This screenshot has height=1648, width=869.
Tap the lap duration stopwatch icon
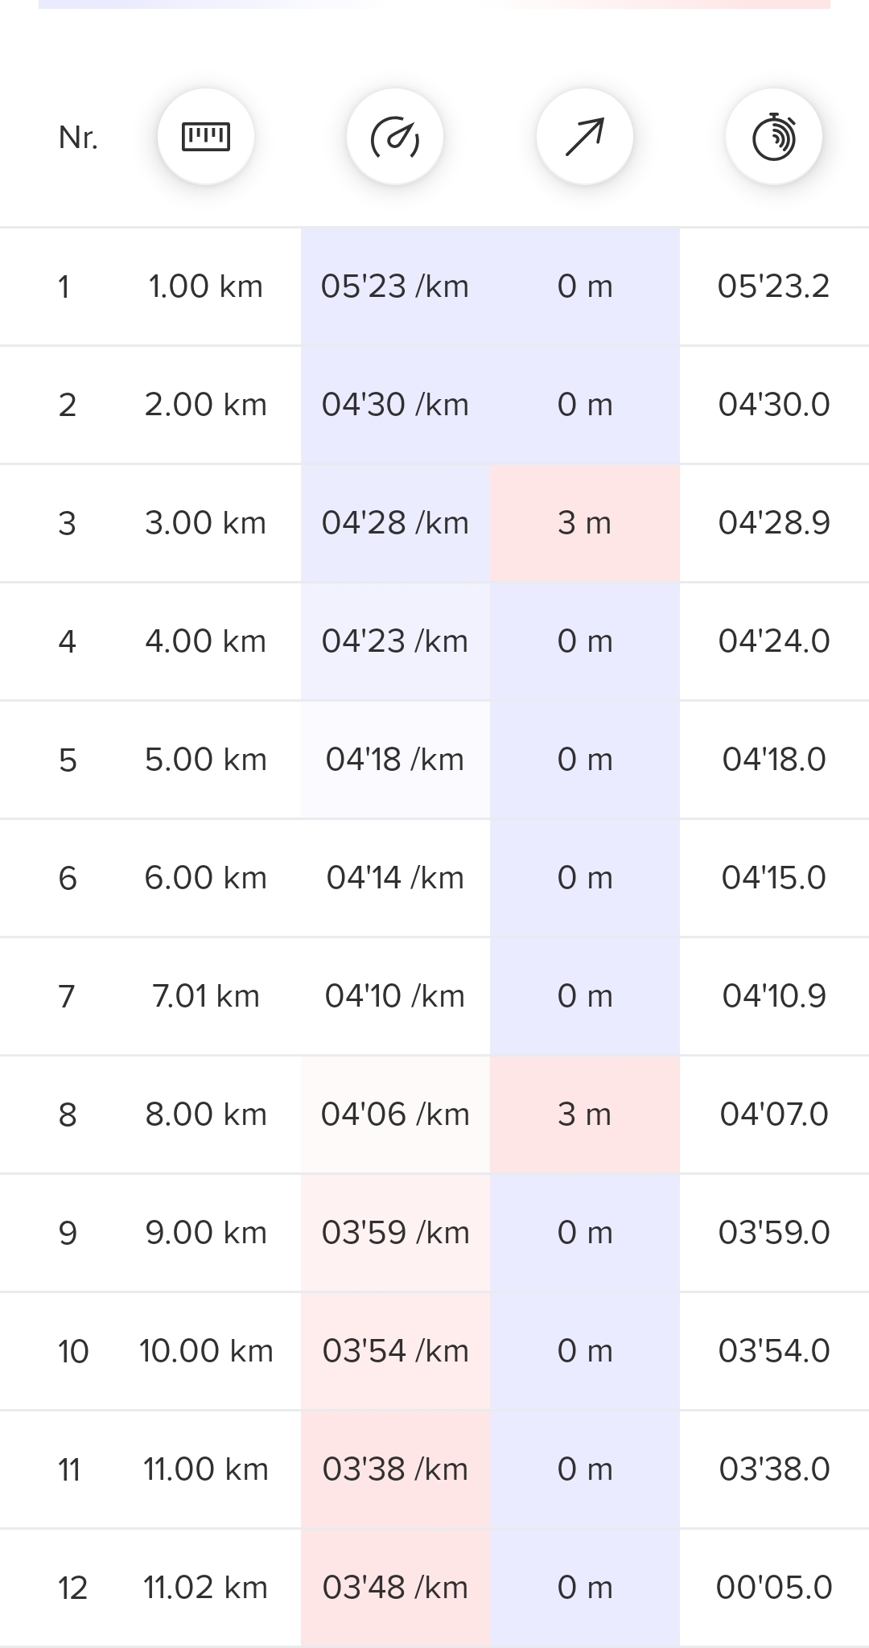coord(774,137)
